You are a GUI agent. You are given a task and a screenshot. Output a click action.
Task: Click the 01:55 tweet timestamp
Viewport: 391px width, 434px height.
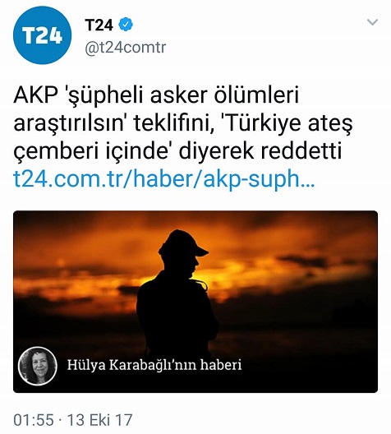[34, 419]
